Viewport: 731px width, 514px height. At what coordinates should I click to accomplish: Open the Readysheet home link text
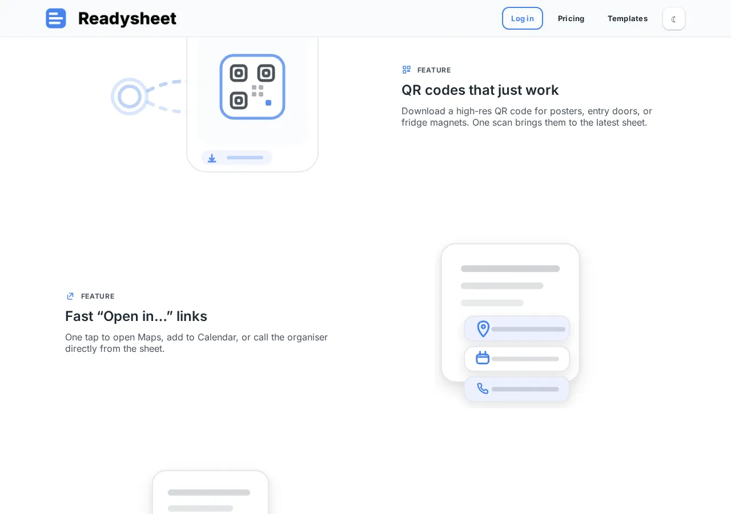click(x=127, y=18)
